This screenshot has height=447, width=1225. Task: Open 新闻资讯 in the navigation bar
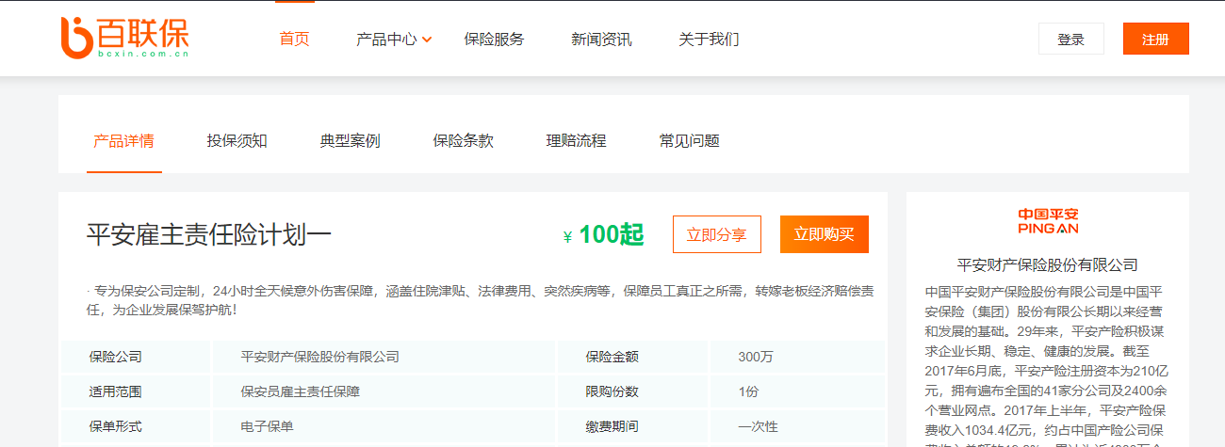tap(601, 40)
